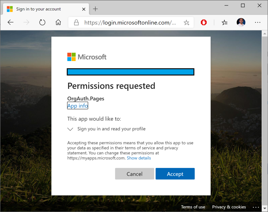Click the page scrollbar up arrow
The width and height of the screenshot is (268, 212).
click(x=265, y=34)
